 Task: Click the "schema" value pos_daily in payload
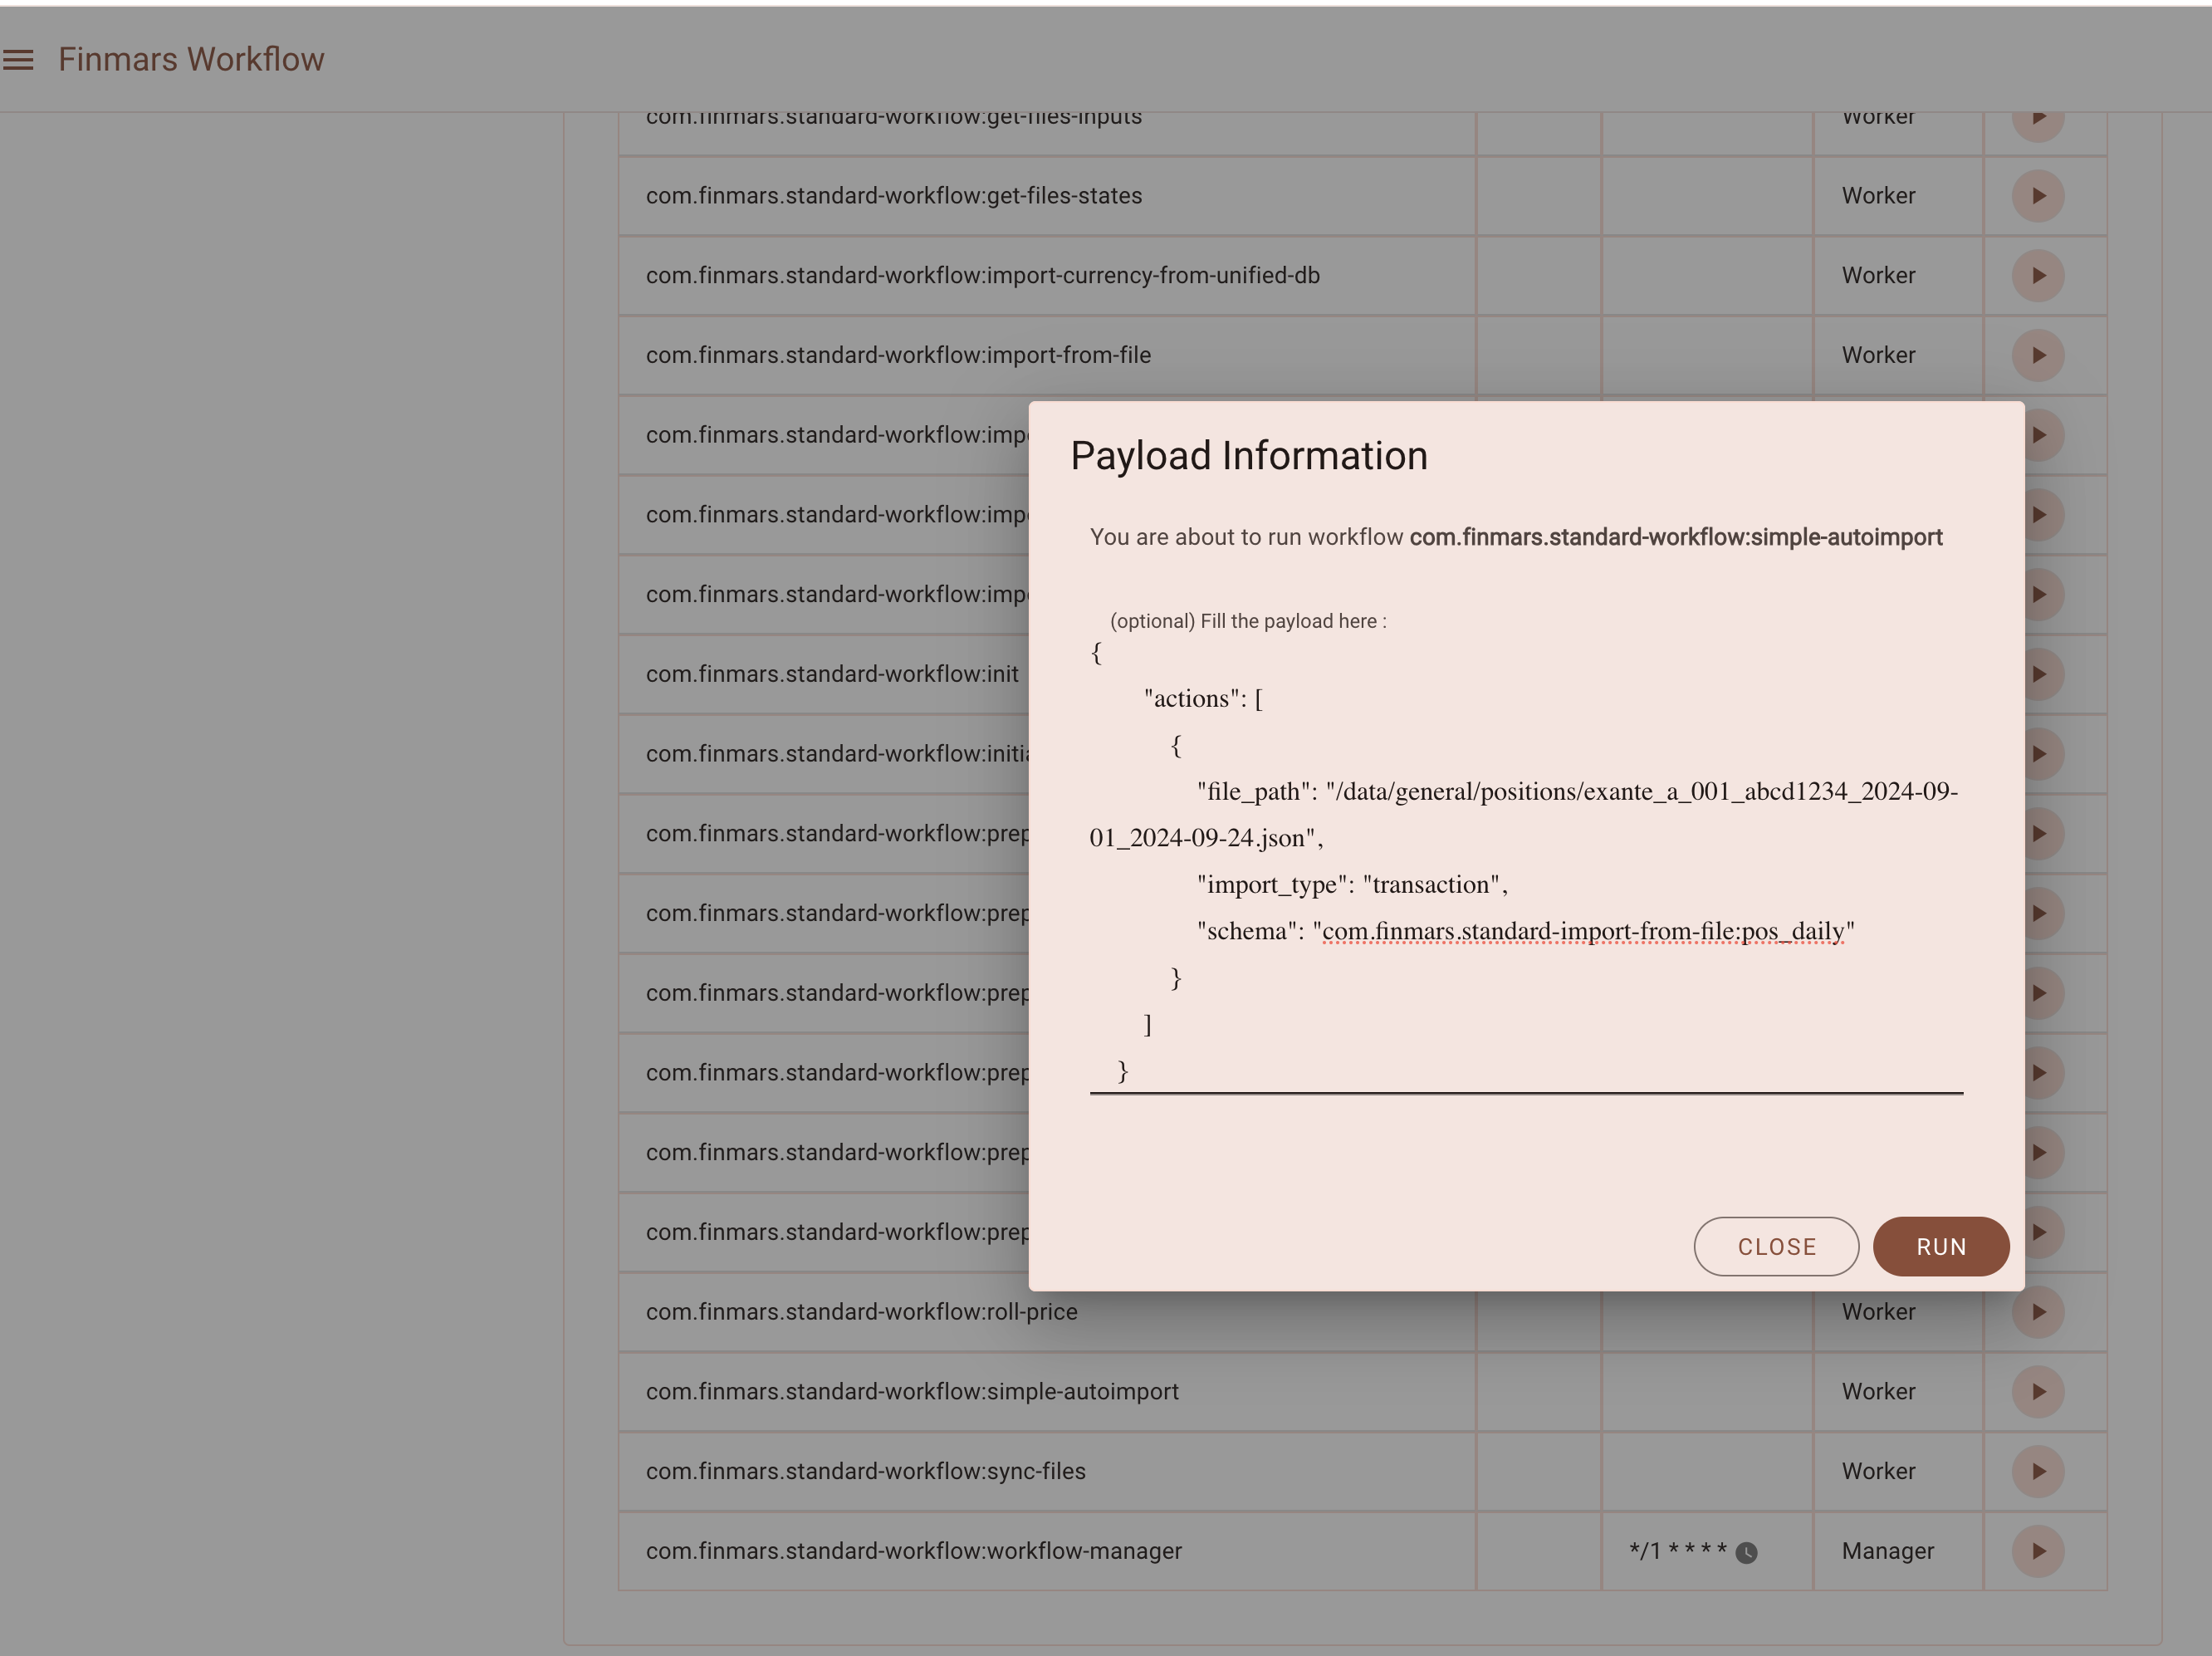pos(1583,932)
